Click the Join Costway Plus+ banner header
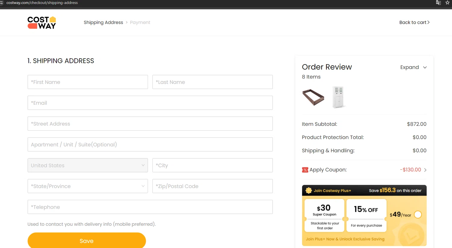452x248 pixels. tap(364, 191)
